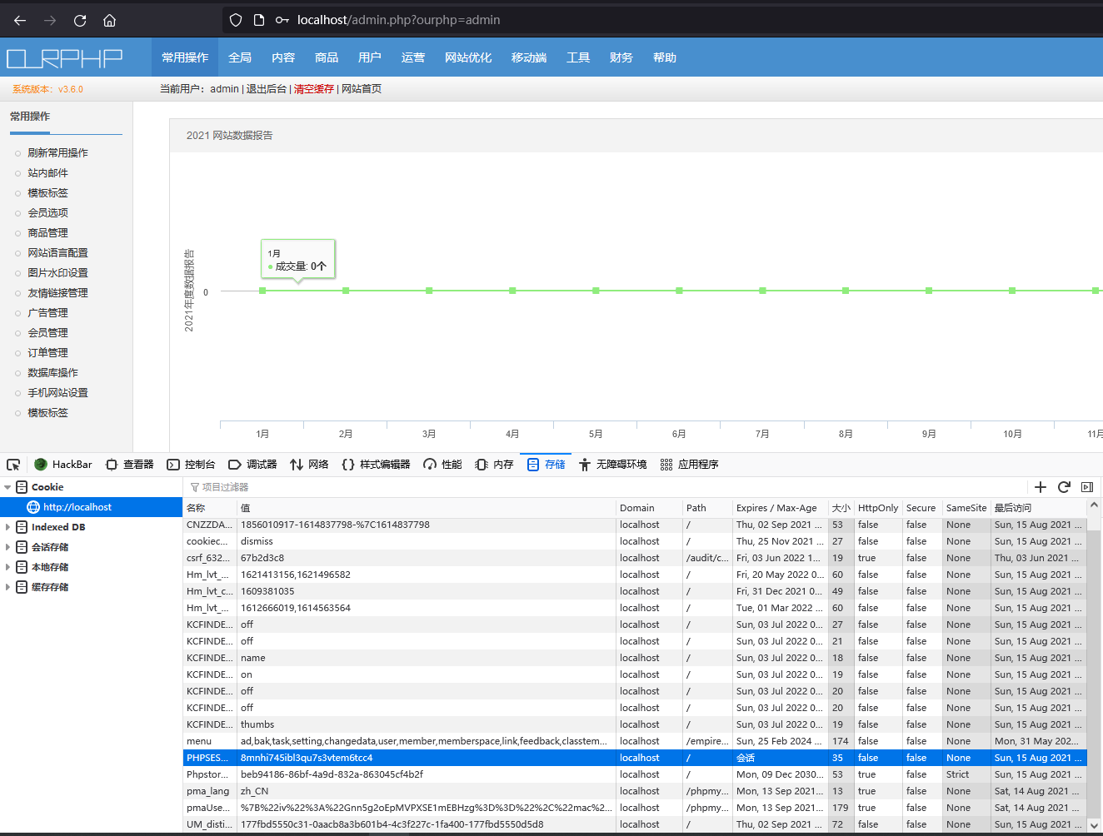This screenshot has height=836, width=1103.
Task: Open the Accessibility (无障碍环境) tab
Action: (x=612, y=465)
